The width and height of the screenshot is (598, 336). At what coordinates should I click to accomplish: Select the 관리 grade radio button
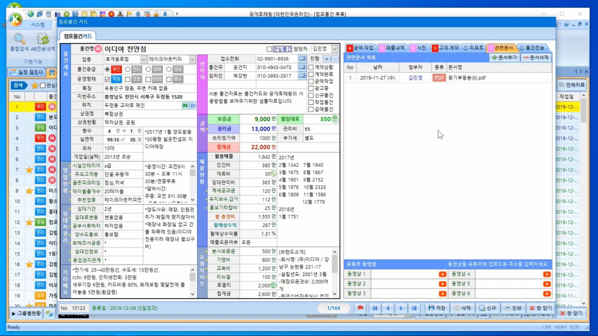(128, 69)
